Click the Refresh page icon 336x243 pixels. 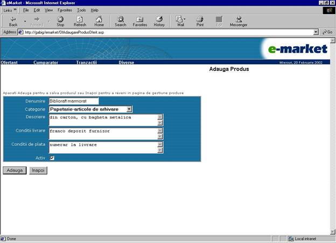(x=80, y=19)
